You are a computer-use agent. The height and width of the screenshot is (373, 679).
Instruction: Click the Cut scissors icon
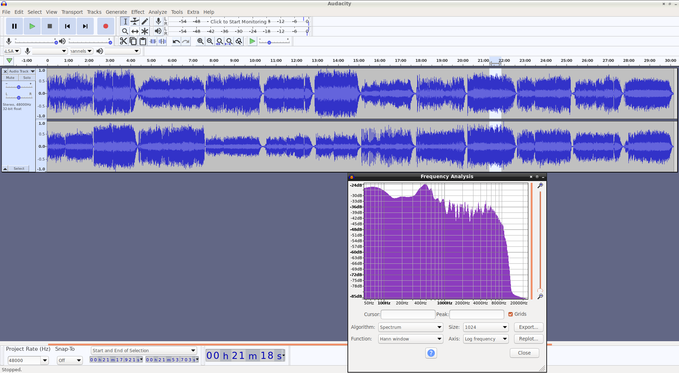[x=123, y=41]
